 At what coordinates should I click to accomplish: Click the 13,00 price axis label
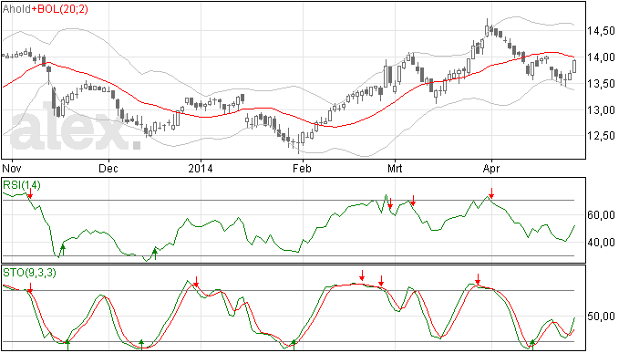click(x=601, y=110)
